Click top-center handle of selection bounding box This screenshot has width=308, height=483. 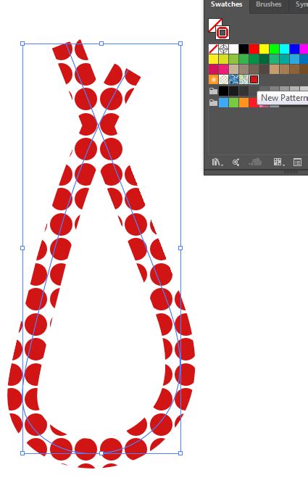point(101,44)
